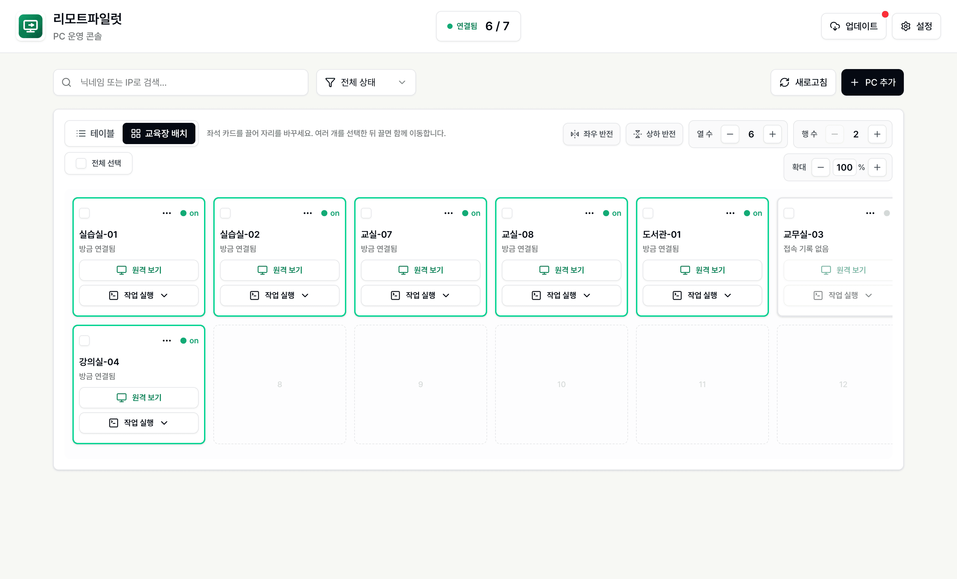Open more options for 실습실-01
This screenshot has width=957, height=579.
click(x=166, y=213)
